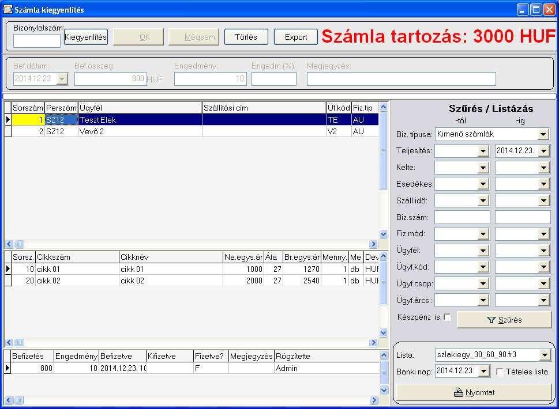Click the 1270 gross price cell

pyautogui.click(x=302, y=269)
